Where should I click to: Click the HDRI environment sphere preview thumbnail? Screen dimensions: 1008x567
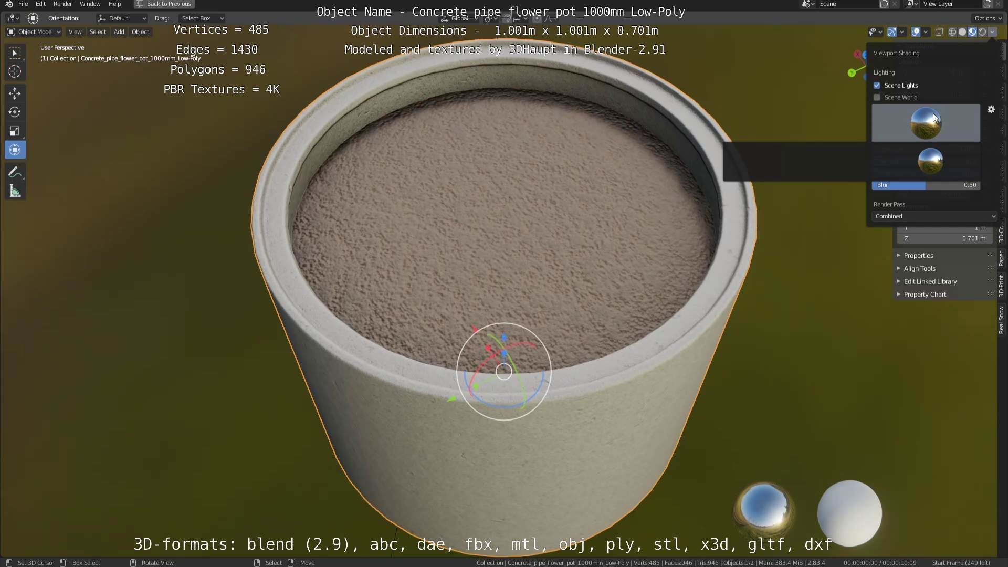pyautogui.click(x=926, y=123)
